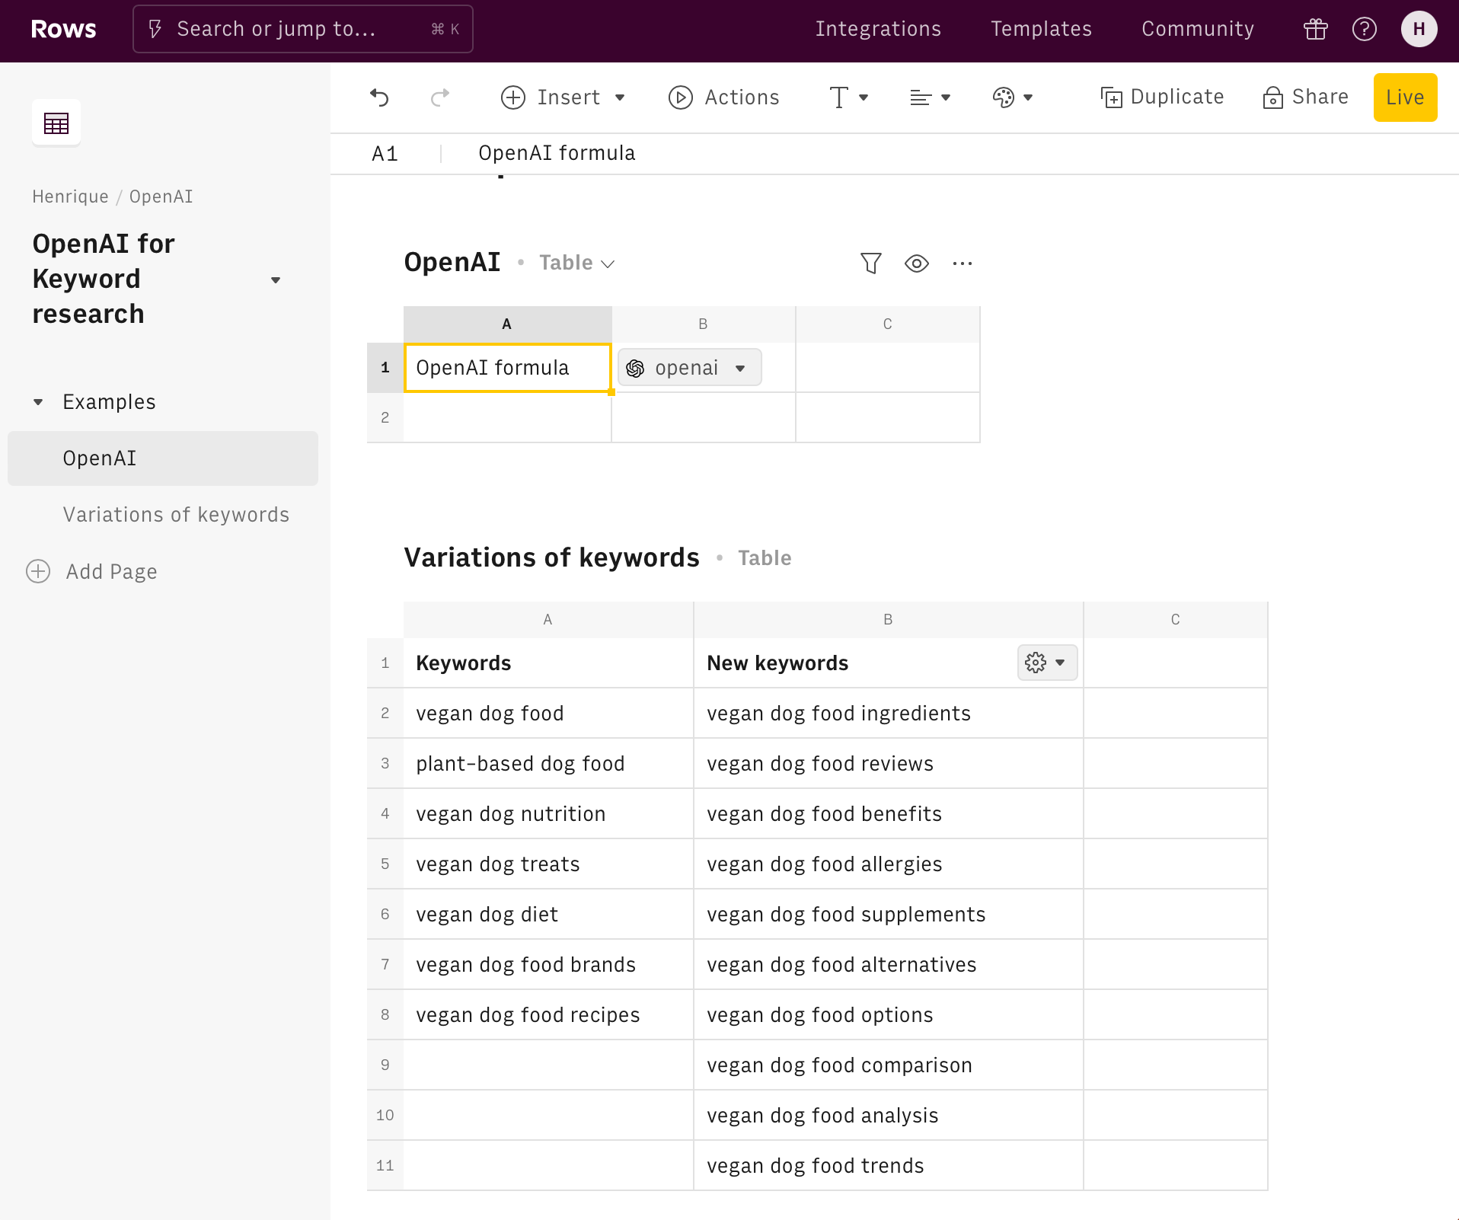Select the cell 'vegan dog food benefits'
Image resolution: width=1459 pixels, height=1220 pixels.
(888, 814)
